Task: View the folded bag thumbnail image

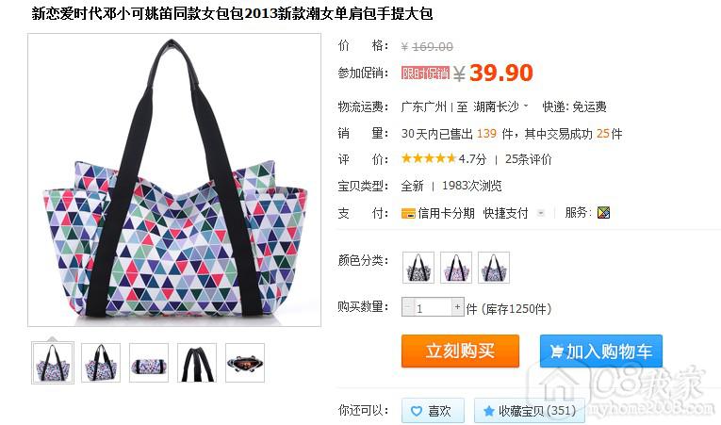Action: [x=149, y=363]
